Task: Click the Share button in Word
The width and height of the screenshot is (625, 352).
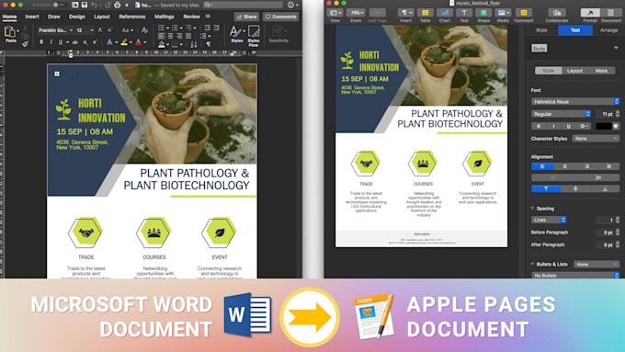Action: pyautogui.click(x=246, y=17)
